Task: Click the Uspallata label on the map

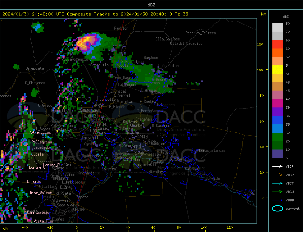Action: tap(35, 68)
